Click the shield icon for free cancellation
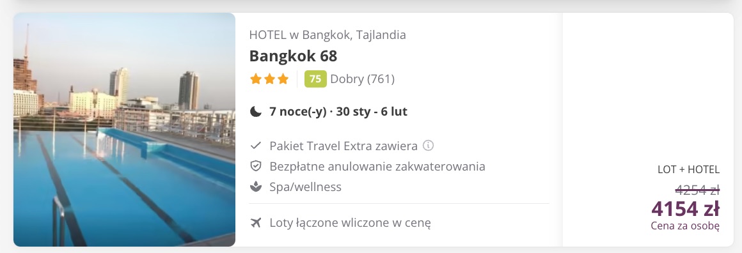The image size is (742, 253). click(255, 166)
